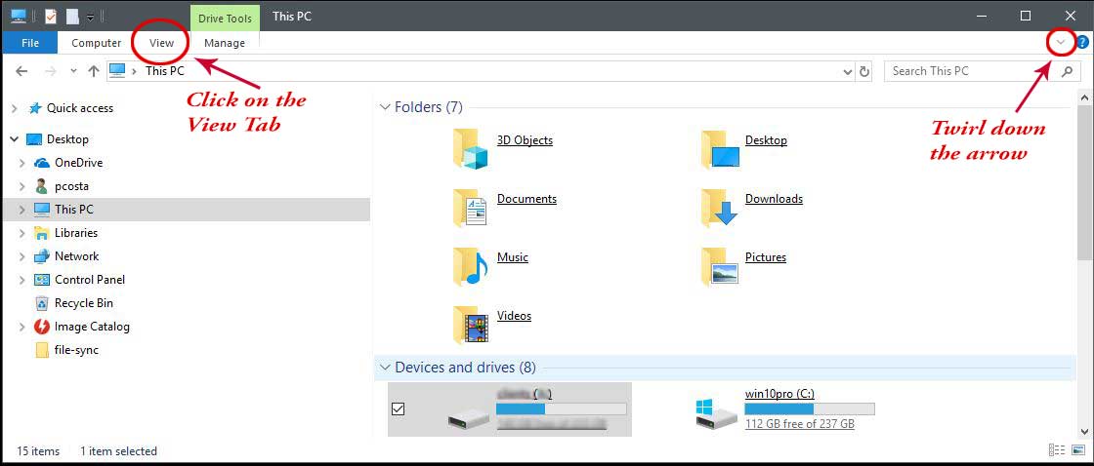Expand Quick access in the navigation tree
The image size is (1094, 466).
point(15,108)
